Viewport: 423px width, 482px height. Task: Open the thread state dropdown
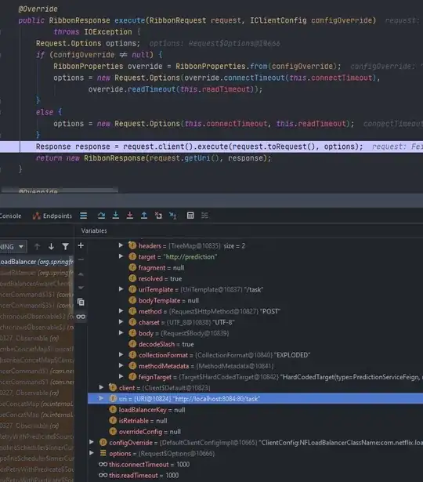(13, 247)
